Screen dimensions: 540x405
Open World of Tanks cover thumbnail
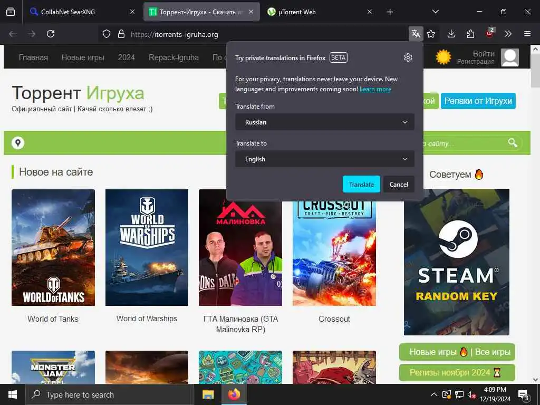point(53,247)
